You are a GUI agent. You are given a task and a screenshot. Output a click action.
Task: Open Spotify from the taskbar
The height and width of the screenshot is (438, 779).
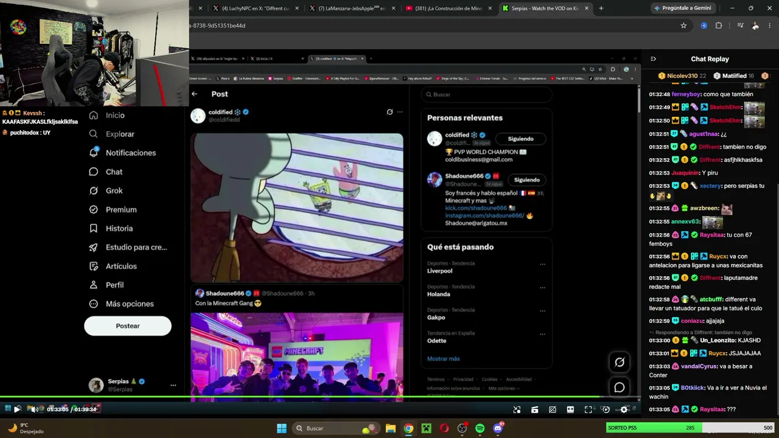pyautogui.click(x=480, y=428)
